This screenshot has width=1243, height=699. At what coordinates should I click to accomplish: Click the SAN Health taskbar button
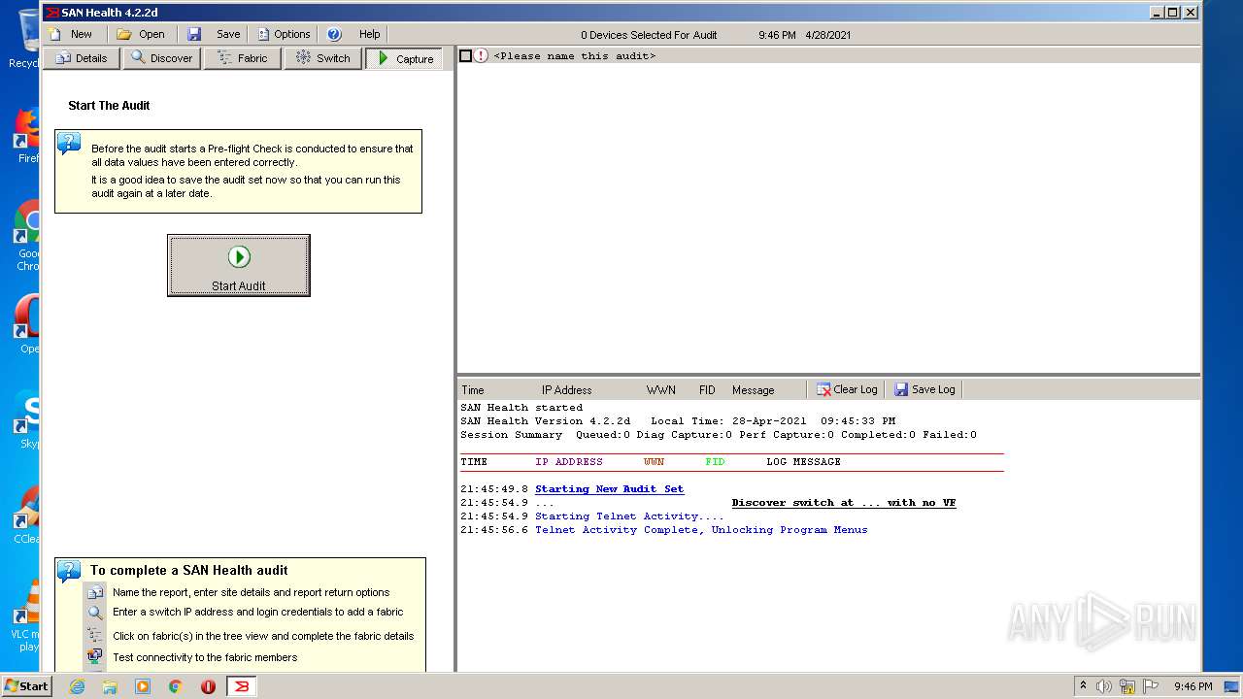[242, 686]
